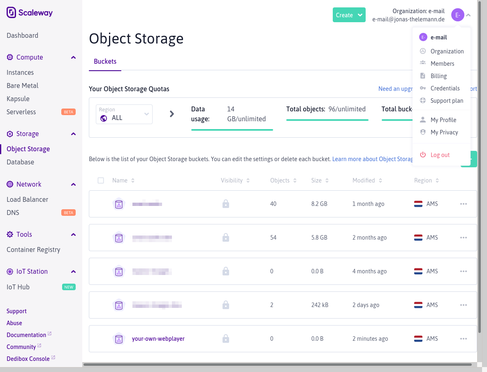
Task: Click the Tools gear icon
Action: point(10,234)
